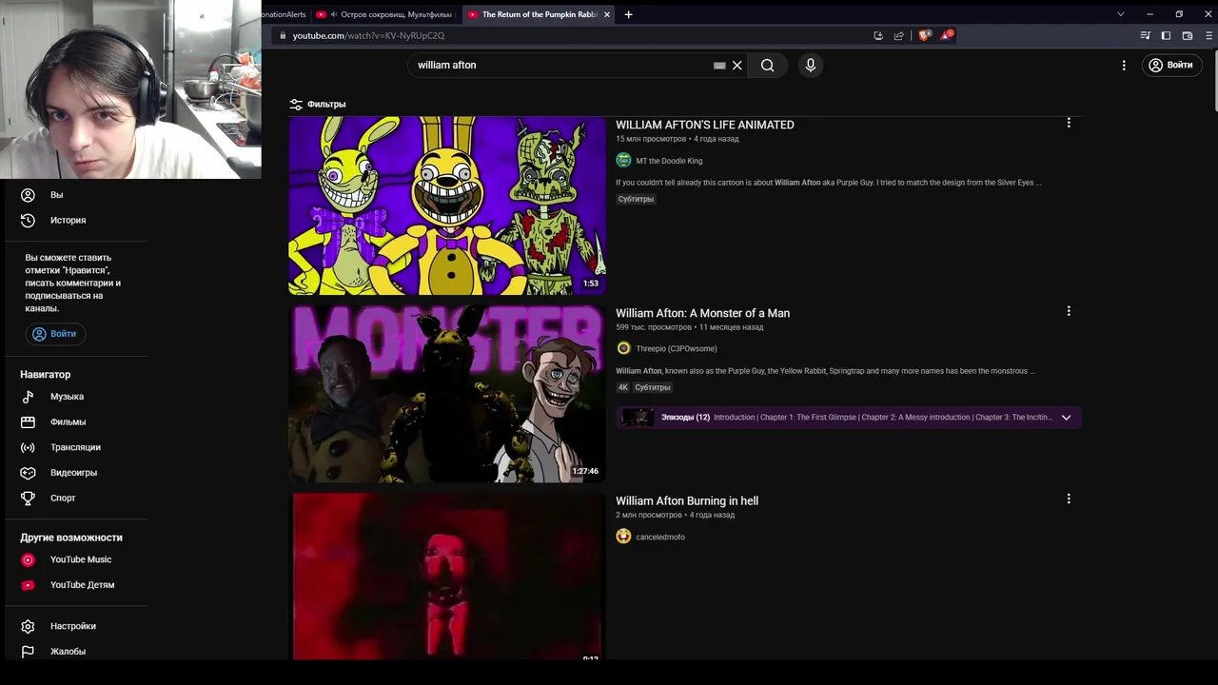The height and width of the screenshot is (685, 1218).
Task: Click the share page icon in address bar
Action: pos(898,35)
